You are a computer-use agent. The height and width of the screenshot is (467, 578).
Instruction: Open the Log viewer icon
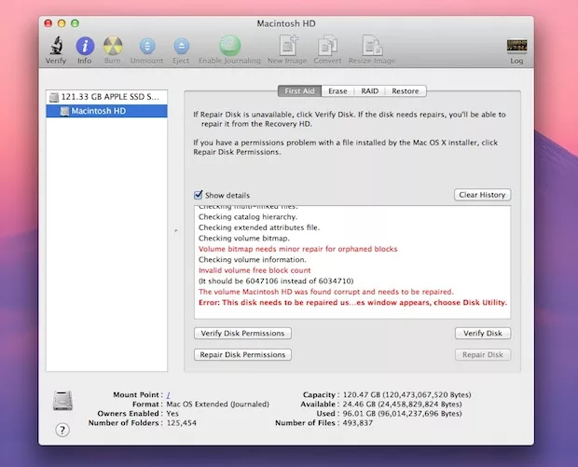pos(516,47)
